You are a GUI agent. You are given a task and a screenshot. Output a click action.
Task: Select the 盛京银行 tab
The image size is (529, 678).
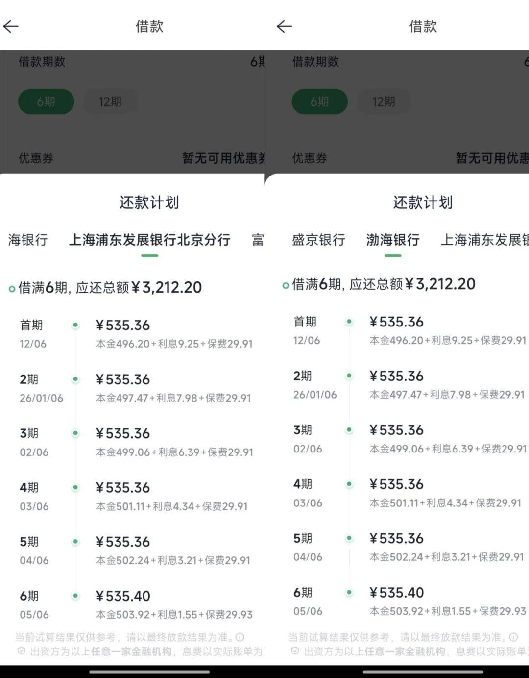pyautogui.click(x=318, y=240)
